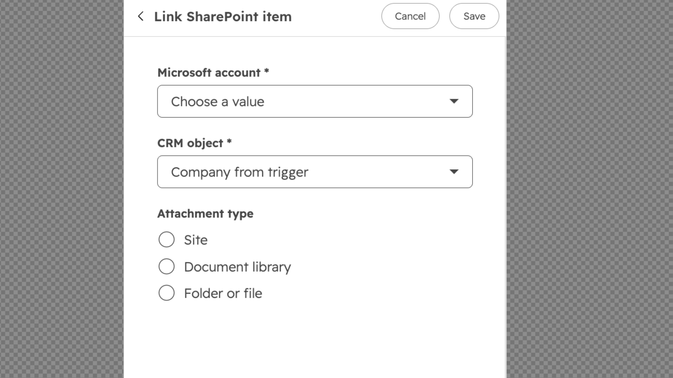Open the CRM object dropdown

[315, 172]
